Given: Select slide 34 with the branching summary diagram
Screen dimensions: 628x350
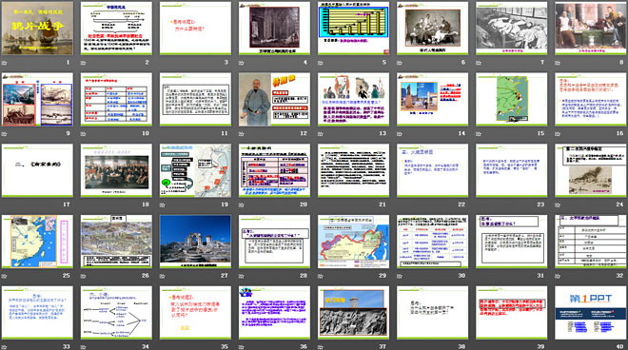Looking at the screenshot, I should click(116, 312).
